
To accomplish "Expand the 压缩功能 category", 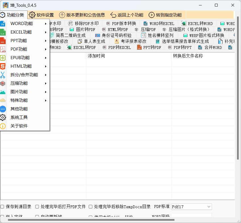I will 20,83.
